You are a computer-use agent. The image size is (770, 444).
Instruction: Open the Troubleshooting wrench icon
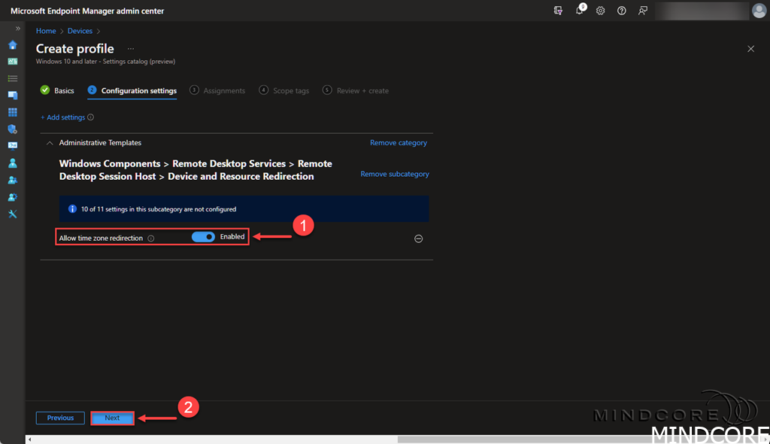coord(12,214)
